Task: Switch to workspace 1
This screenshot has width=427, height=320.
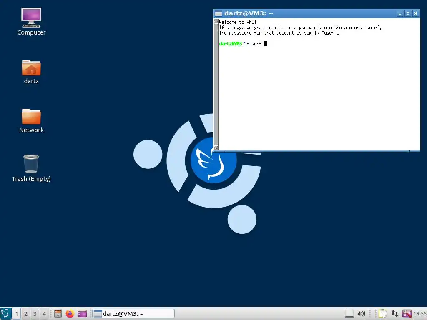Action: click(17, 313)
